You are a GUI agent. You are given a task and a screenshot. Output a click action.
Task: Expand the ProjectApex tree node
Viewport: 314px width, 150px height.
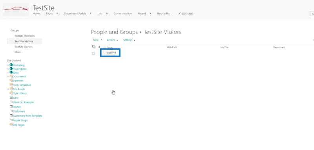(8, 69)
